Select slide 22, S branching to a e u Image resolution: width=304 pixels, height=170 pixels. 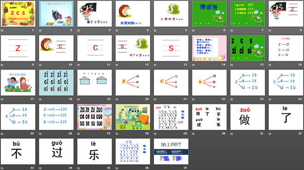click(210, 82)
